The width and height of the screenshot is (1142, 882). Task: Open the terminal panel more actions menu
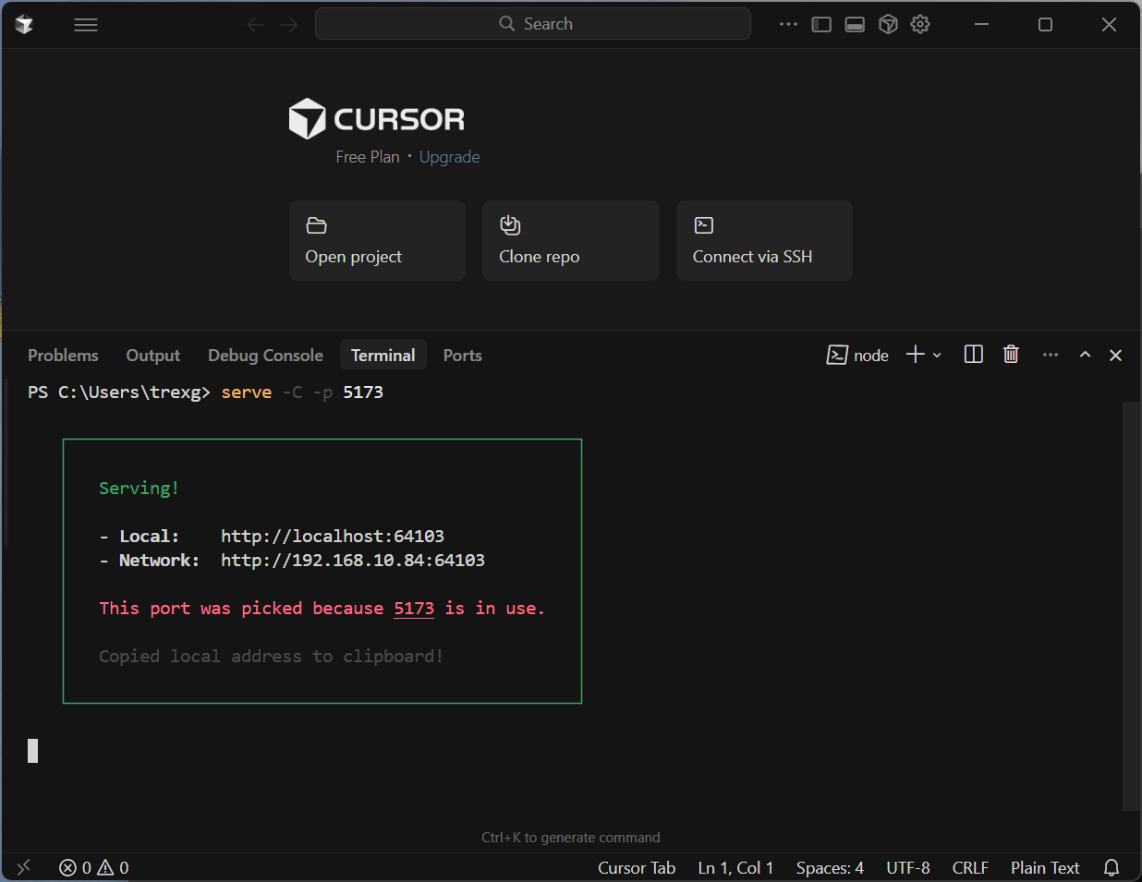[1051, 355]
